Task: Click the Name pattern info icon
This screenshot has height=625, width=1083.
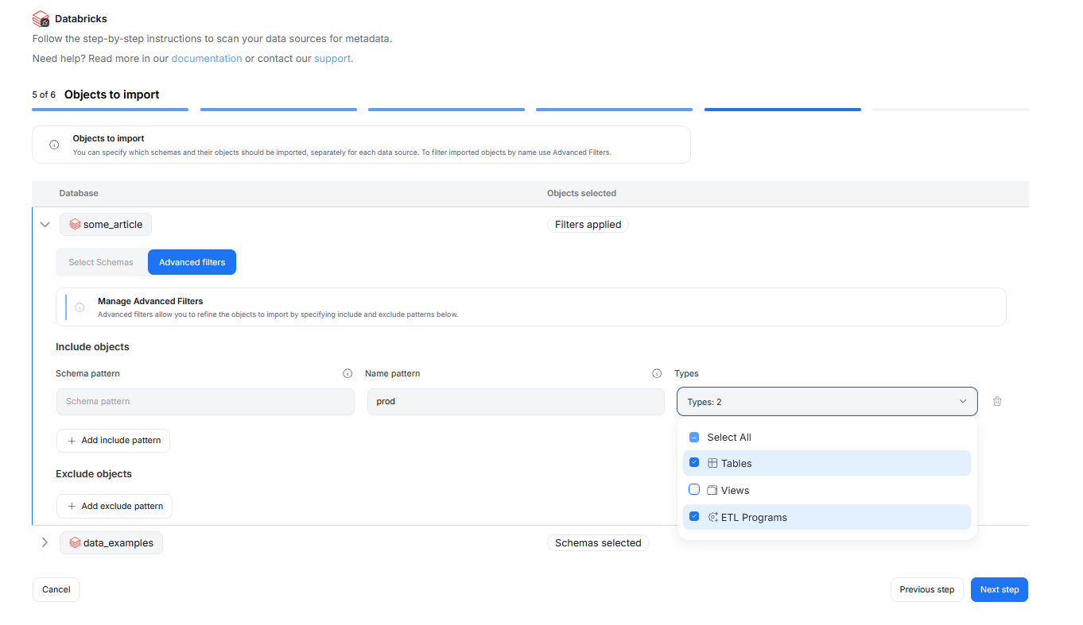Action: (657, 373)
